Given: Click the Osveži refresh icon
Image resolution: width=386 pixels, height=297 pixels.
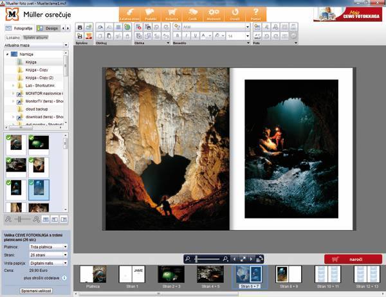Looking at the screenshot, I should coord(235,14).
